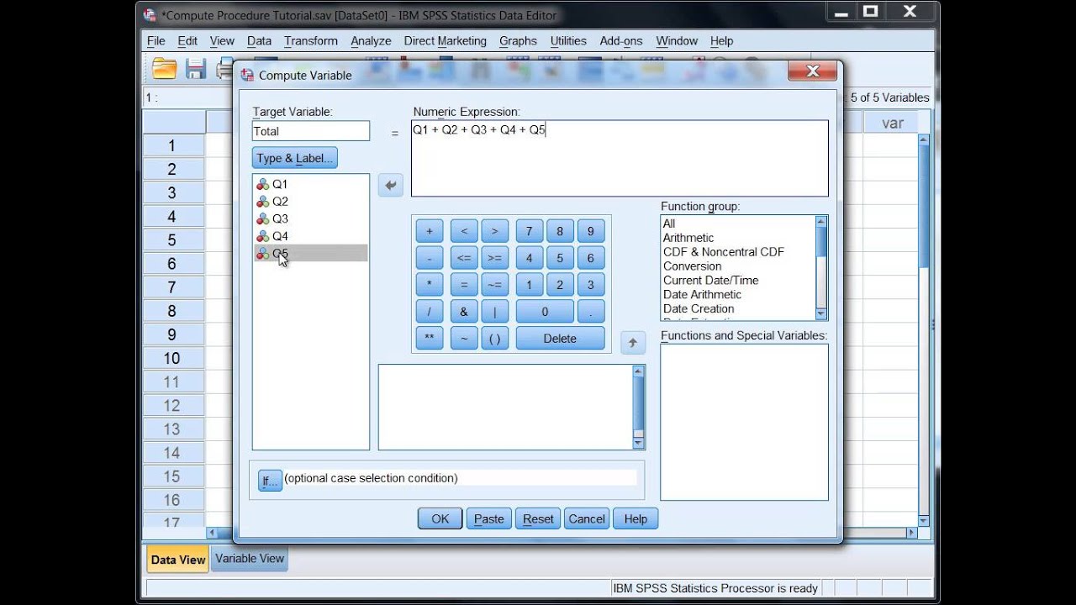Click status text 'IBM SPSS Statistics Processor is ready'
Screen dimensions: 1076x605
point(715,588)
